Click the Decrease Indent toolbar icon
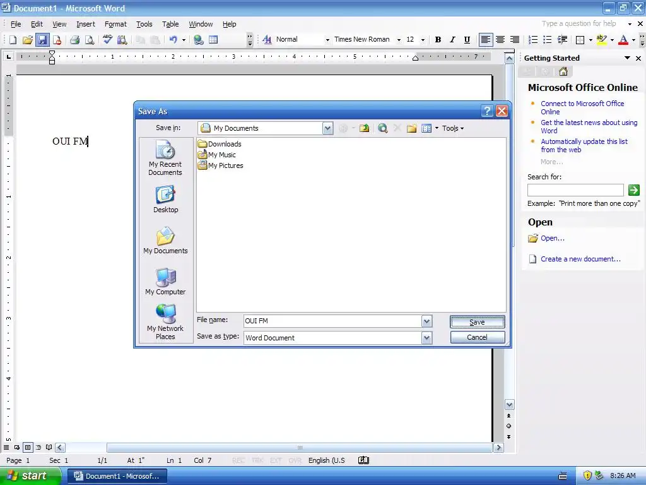This screenshot has width=646, height=485. pos(562,40)
